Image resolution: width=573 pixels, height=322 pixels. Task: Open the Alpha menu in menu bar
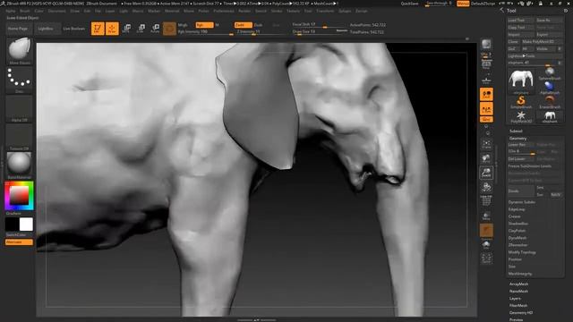[x=11, y=11]
